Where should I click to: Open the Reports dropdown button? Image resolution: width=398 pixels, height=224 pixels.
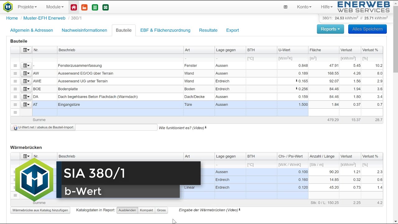coord(330,29)
